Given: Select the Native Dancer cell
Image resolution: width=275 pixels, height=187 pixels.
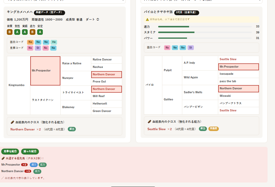Looking at the screenshot, I should pyautogui.click(x=106, y=60).
